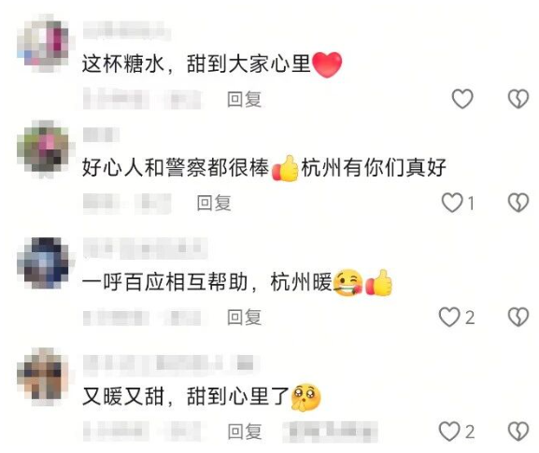Click 回复 under 又暖又甜 comment
The height and width of the screenshot is (453, 539).
(x=244, y=432)
